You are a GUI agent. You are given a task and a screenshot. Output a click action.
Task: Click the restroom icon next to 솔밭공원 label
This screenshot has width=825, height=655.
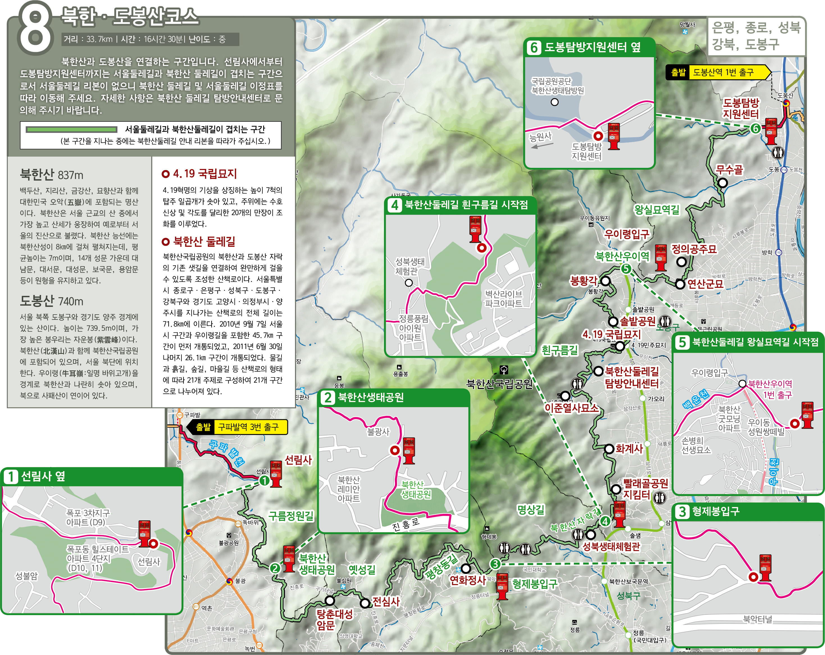click(x=665, y=321)
